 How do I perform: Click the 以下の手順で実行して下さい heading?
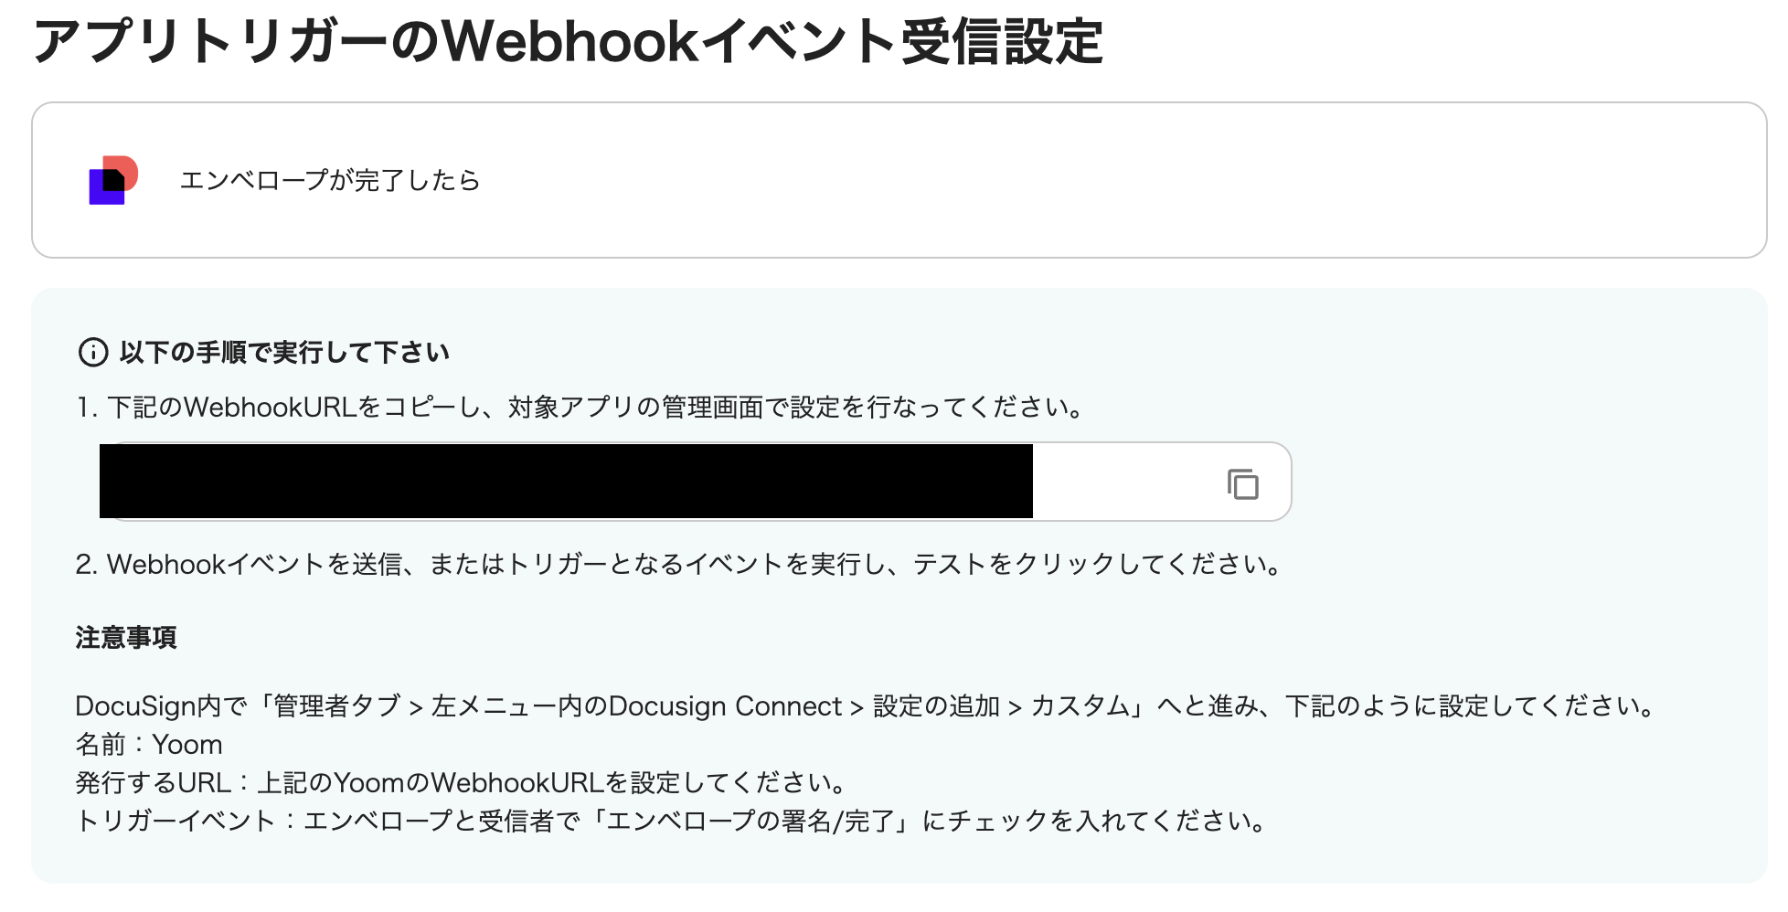(x=284, y=352)
